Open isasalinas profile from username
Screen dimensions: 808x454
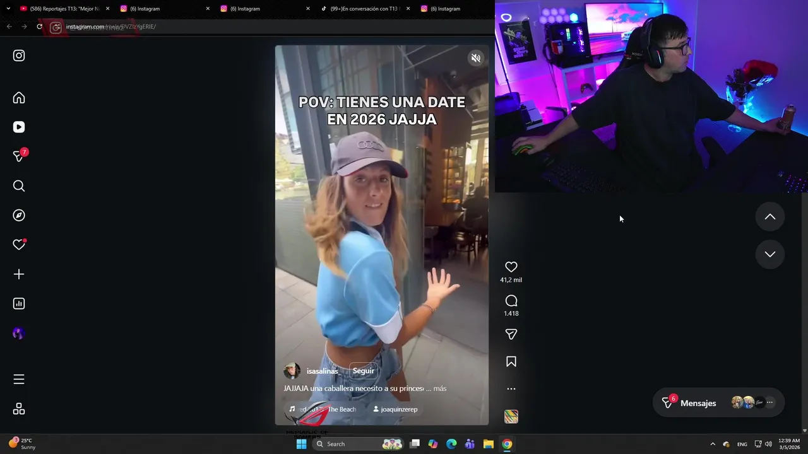322,371
